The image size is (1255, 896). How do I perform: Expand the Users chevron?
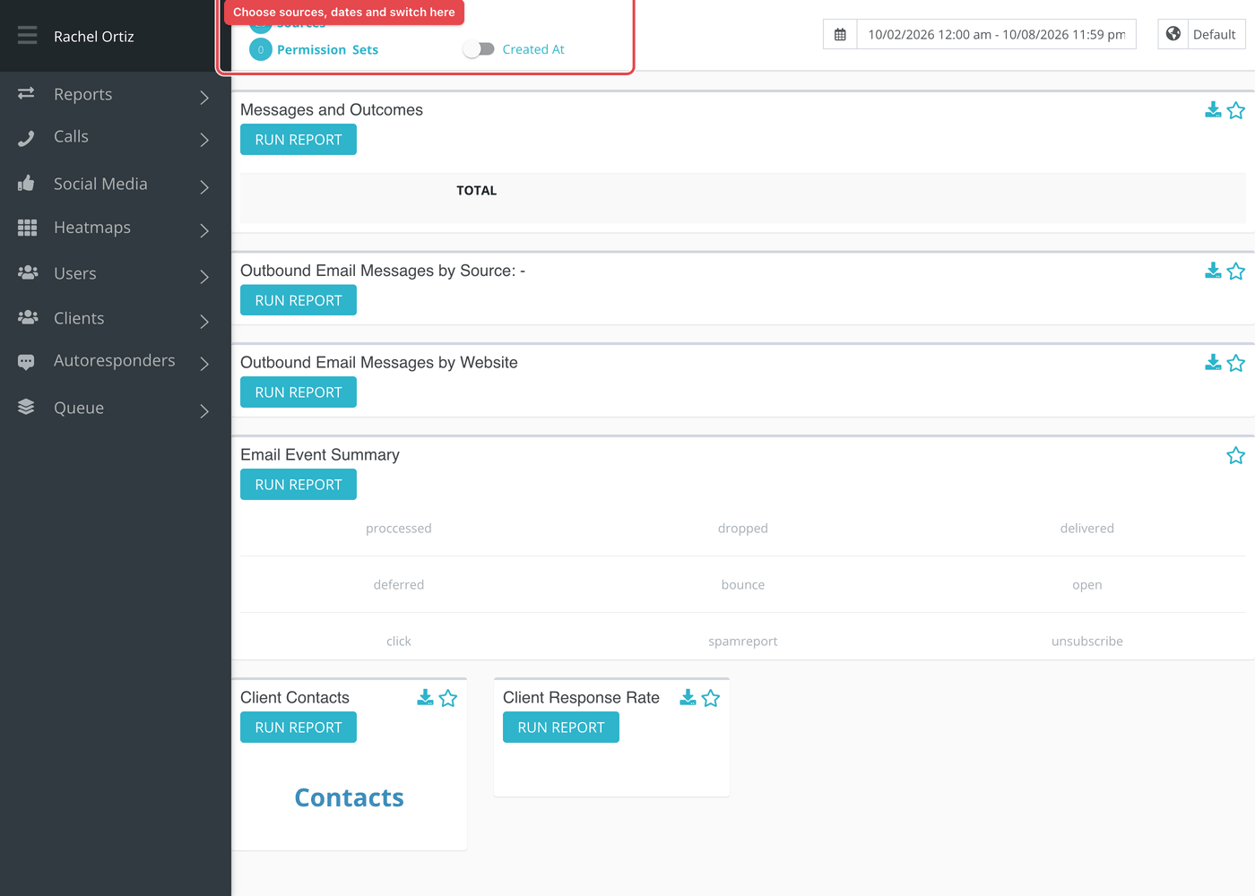204,276
